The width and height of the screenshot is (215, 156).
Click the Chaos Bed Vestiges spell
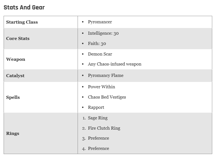(x=107, y=97)
